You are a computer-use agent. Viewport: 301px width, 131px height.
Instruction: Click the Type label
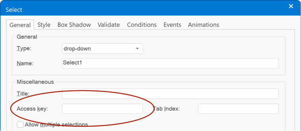click(24, 49)
